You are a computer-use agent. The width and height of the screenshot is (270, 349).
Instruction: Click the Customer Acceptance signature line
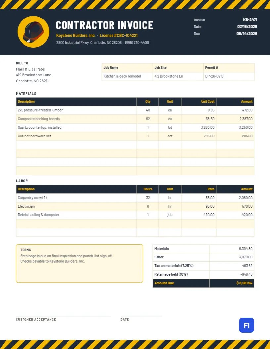click(64, 316)
